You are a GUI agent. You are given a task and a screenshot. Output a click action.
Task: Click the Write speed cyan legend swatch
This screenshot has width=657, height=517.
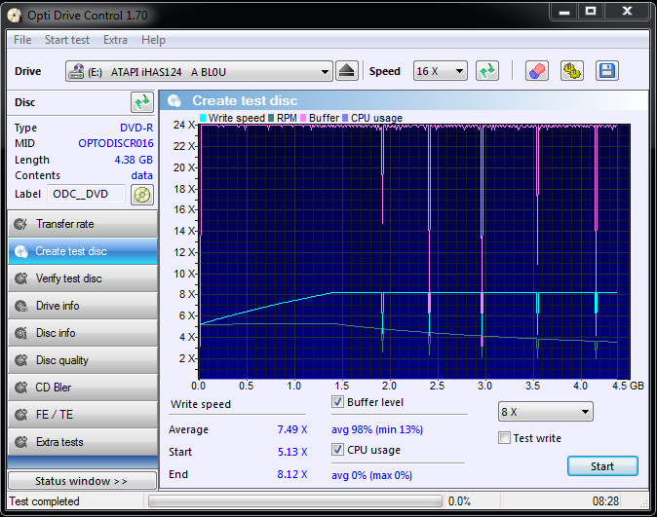203,118
